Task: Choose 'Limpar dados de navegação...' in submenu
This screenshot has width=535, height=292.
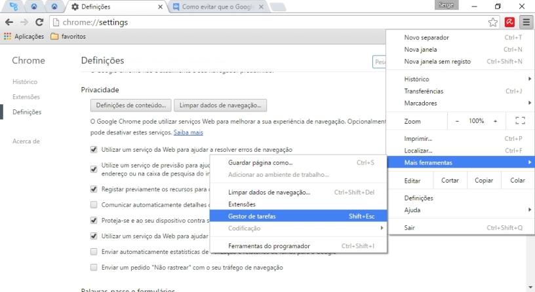Action: (x=298, y=192)
